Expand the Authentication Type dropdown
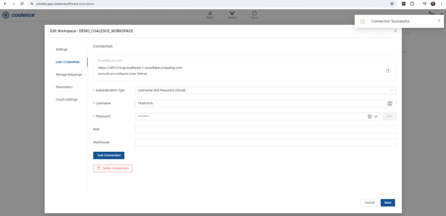 click(265, 90)
